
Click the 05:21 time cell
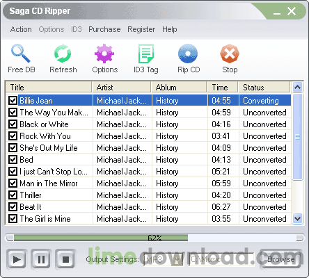223,172
